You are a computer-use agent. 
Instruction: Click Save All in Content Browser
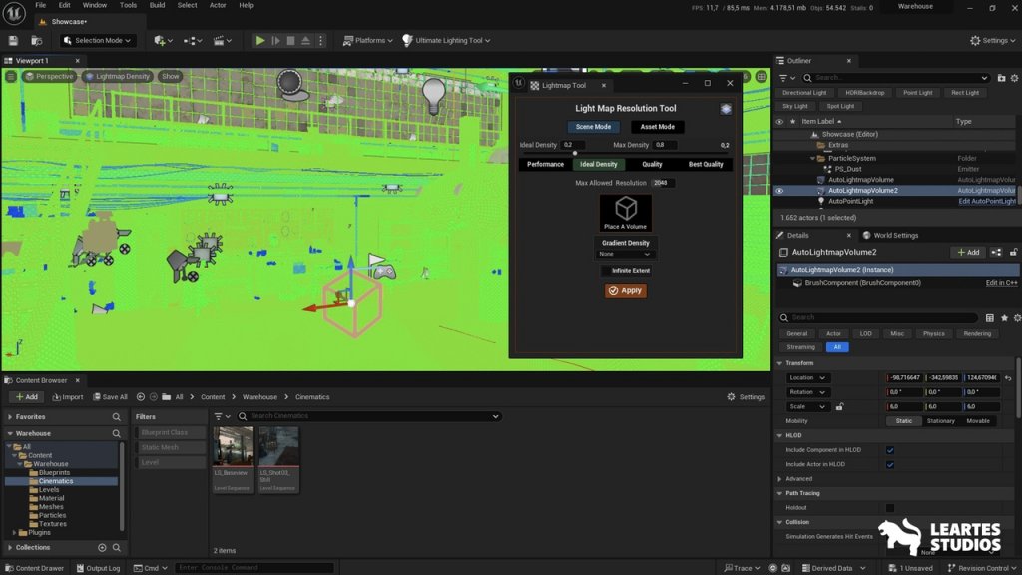coord(110,397)
